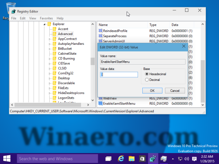This screenshot has height=164, width=219.
Task: Select the CabinetState tree key
Action: (x=67, y=54)
